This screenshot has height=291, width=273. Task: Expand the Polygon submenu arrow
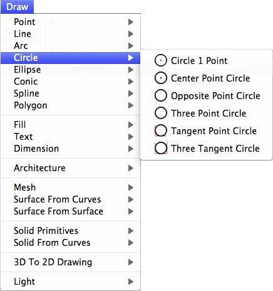coord(131,105)
